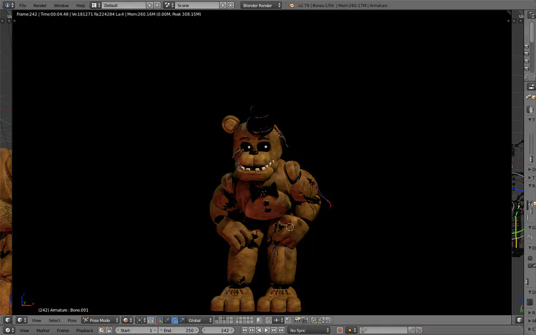Viewport: 536px width, 335px height.
Task: Enable the scale manipulator
Action: coord(182,320)
